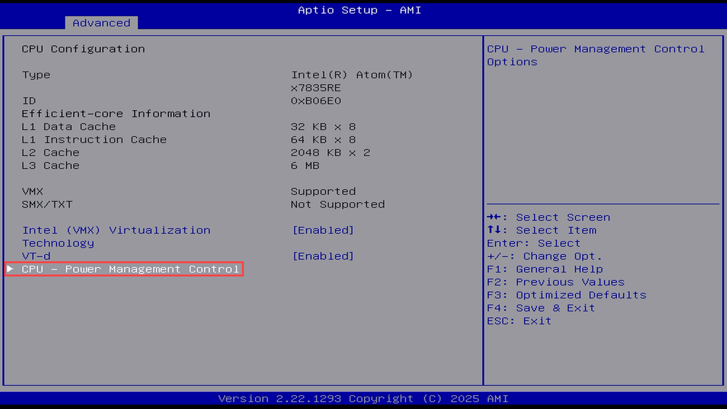The height and width of the screenshot is (409, 727).
Task: Click F4: Save & Exit in help pane
Action: point(541,308)
